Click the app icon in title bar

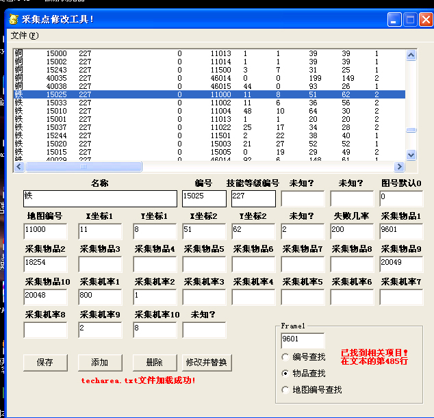pos(13,19)
